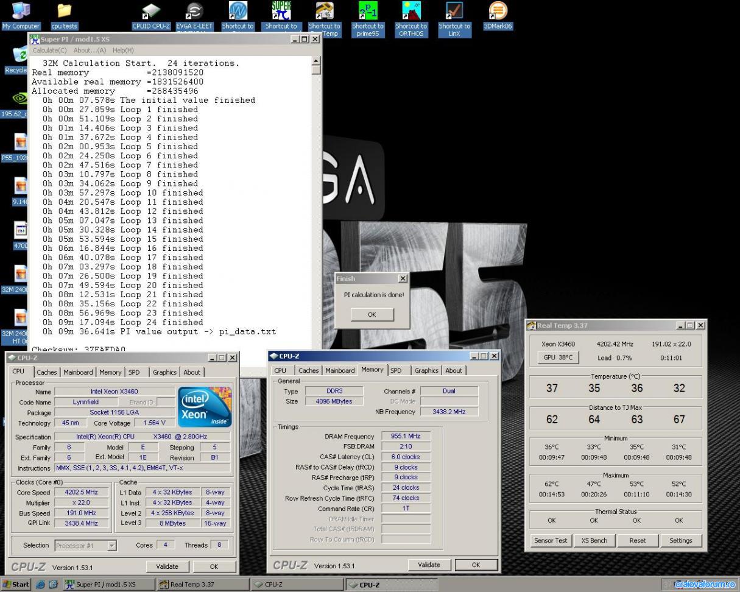This screenshot has width=740, height=592.
Task: Open the Help(H) menu in Super PI
Action: [123, 50]
